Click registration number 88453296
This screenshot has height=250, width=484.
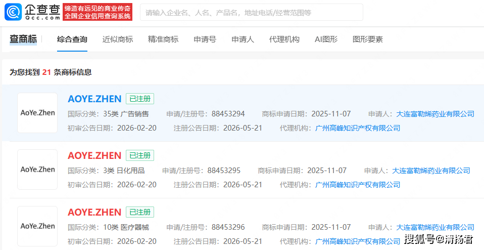[228, 227]
